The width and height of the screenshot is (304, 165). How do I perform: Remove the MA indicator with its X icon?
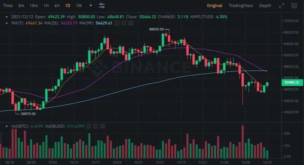(x=130, y=23)
